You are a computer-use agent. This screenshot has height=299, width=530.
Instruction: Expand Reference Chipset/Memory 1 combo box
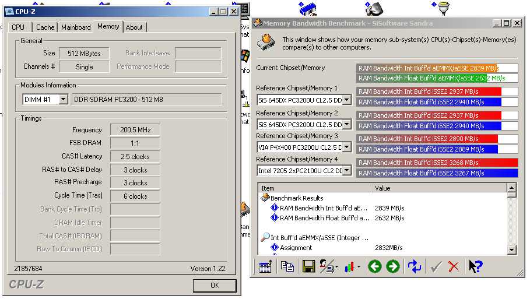[x=347, y=100]
